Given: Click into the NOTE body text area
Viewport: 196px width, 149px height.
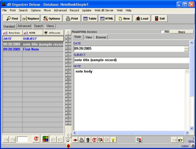Looking at the screenshot, I should pyautogui.click(x=129, y=100).
